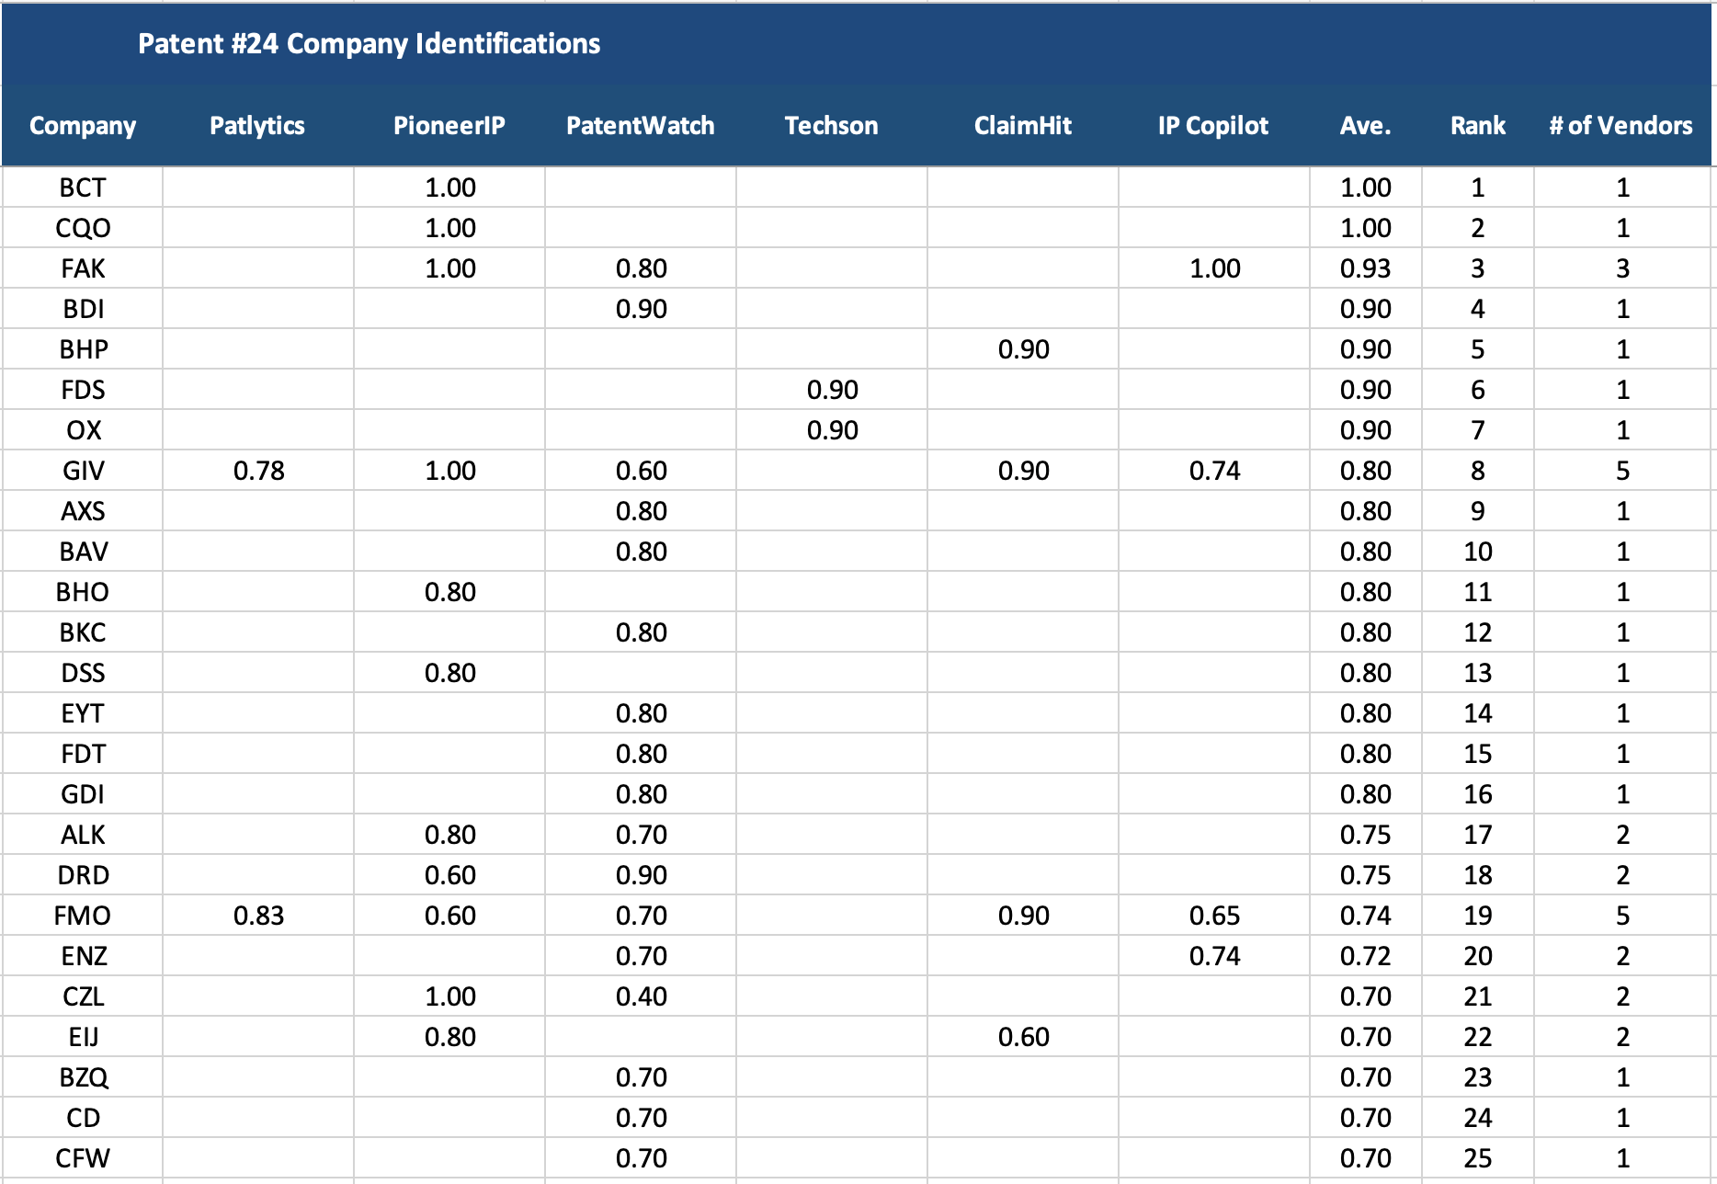Click the OX company cell
Viewport: 1717px width, 1184px height.
83,430
